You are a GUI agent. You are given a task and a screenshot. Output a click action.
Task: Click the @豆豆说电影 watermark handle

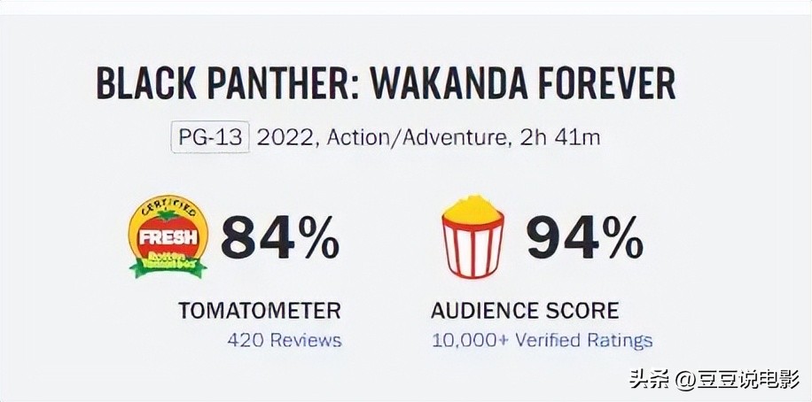coord(732,381)
